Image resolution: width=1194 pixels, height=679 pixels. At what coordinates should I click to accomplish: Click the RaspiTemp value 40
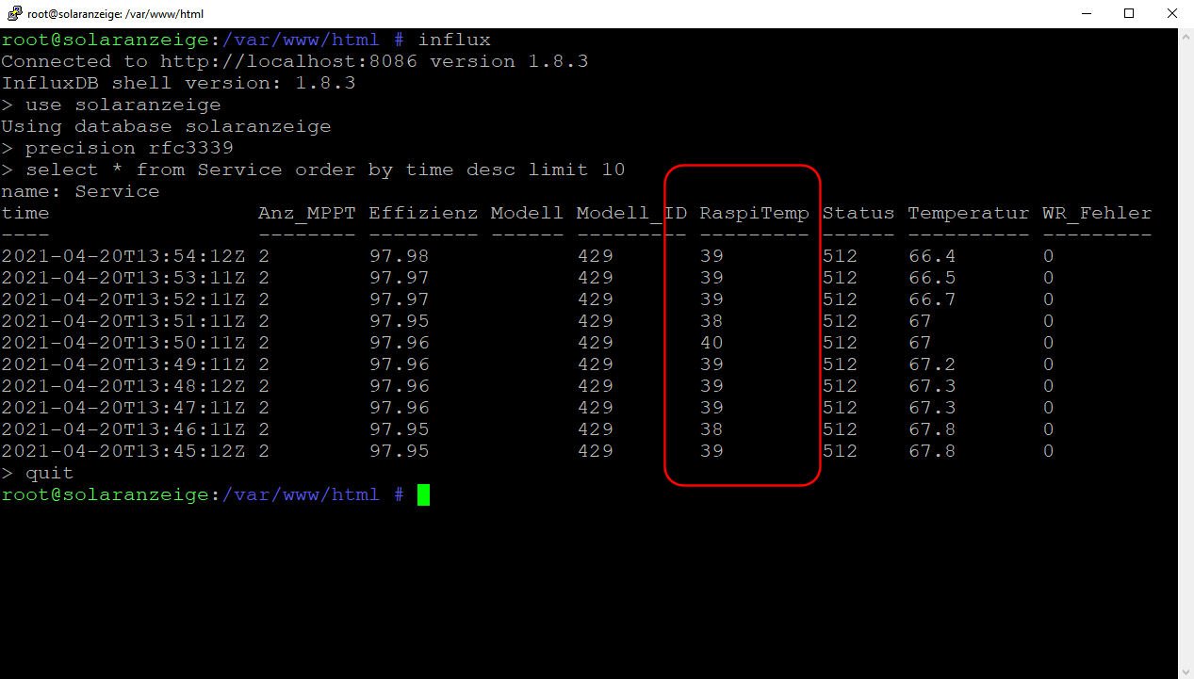(x=711, y=344)
